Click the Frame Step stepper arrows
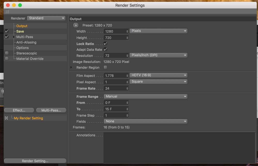 [x=127, y=115]
